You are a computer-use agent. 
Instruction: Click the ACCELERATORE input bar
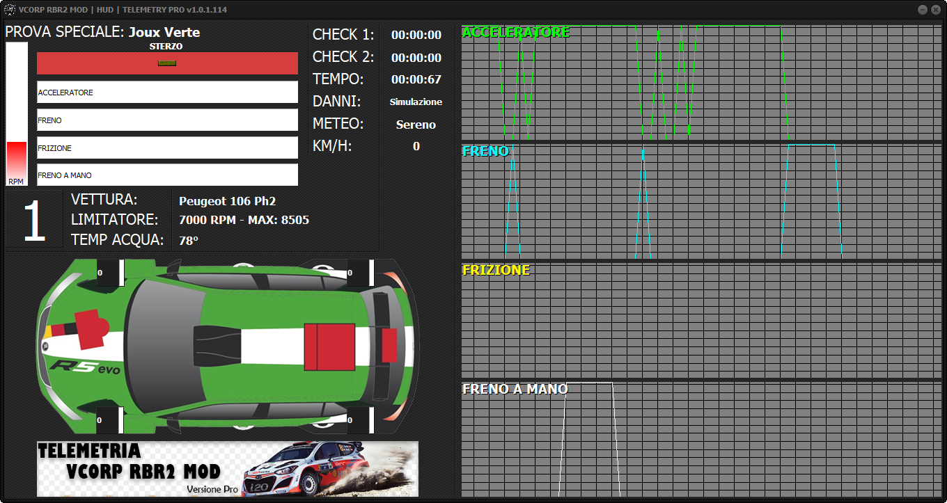point(167,92)
